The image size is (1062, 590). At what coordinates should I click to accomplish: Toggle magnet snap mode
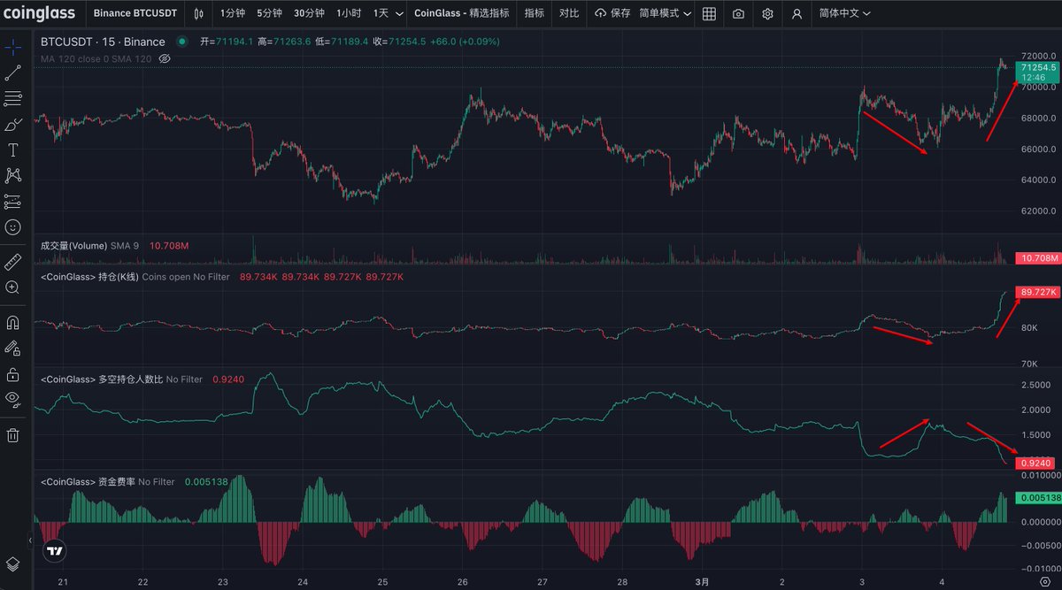tap(13, 323)
